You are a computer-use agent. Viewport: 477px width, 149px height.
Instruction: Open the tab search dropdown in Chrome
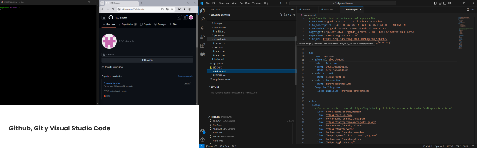pyautogui.click(x=102, y=3)
